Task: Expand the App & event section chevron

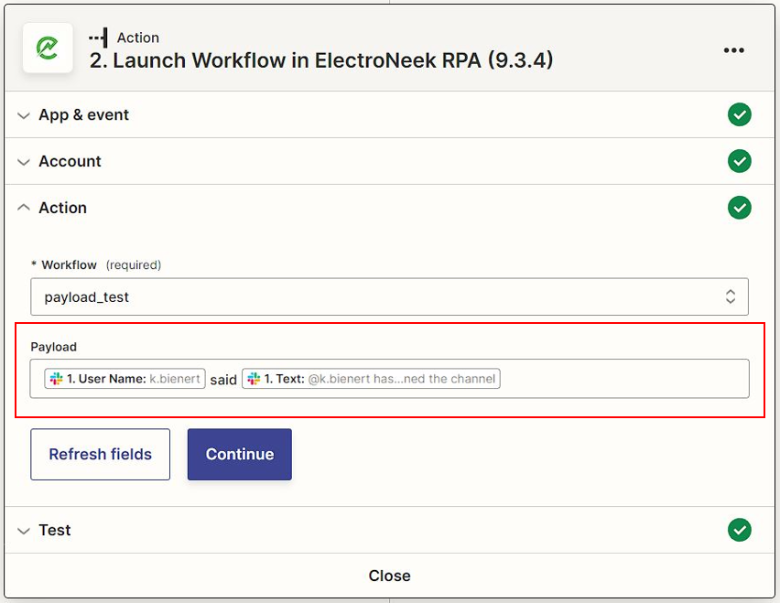Action: pos(24,116)
